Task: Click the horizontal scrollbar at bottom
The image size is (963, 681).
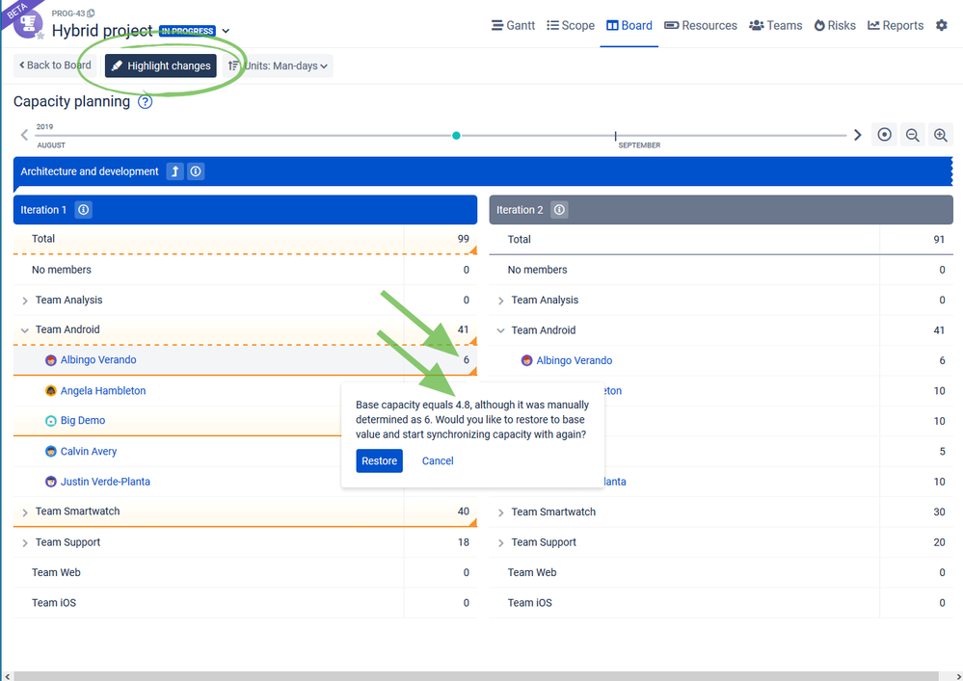Action: coord(476,676)
